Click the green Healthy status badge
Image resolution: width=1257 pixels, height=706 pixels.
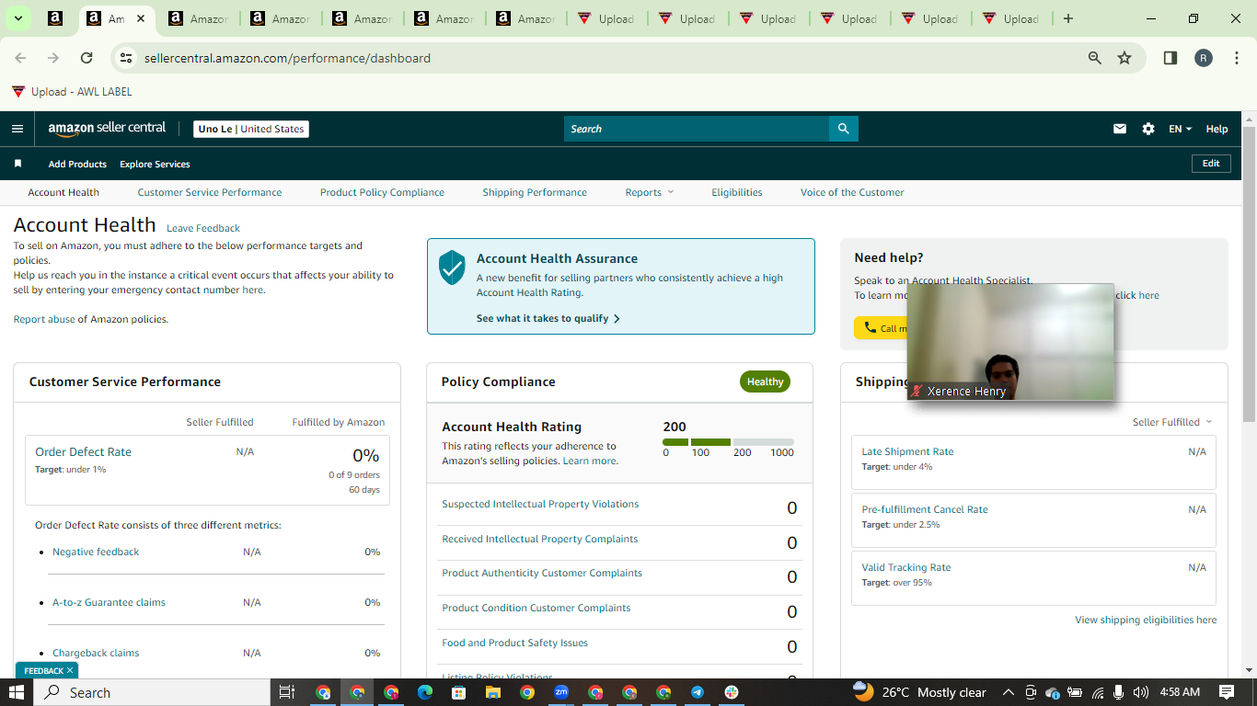pyautogui.click(x=765, y=381)
